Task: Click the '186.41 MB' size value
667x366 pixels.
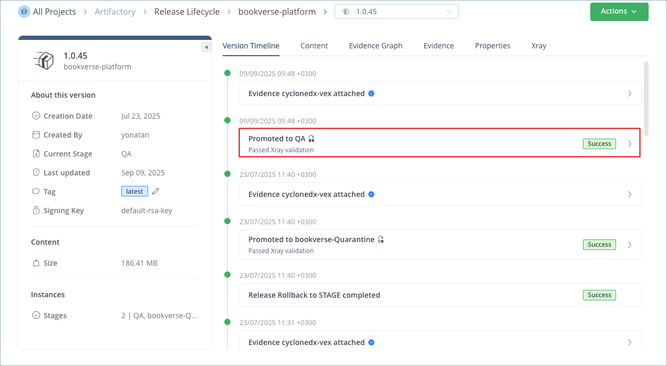Action: pos(139,263)
